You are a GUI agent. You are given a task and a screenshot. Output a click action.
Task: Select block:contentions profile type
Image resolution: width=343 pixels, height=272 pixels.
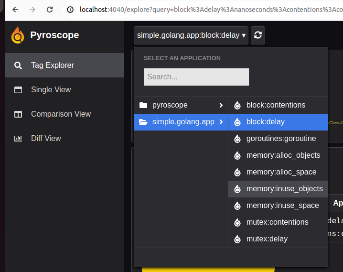point(276,105)
